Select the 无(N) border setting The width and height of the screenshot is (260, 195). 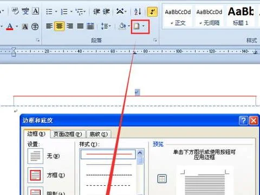35,156
